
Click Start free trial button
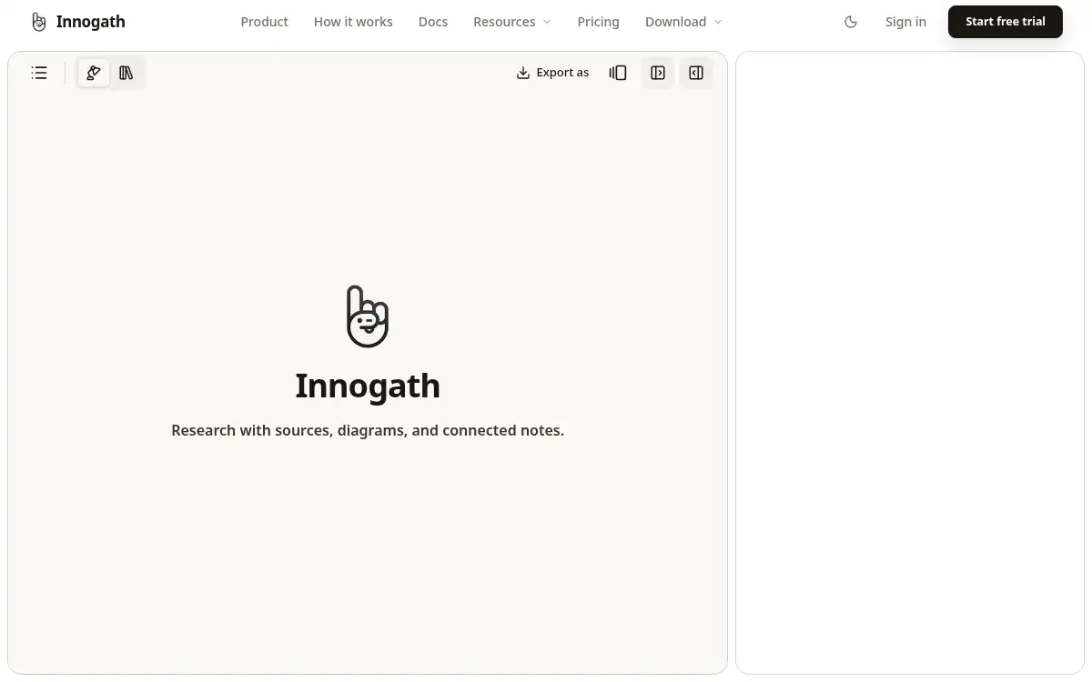[x=1006, y=22]
